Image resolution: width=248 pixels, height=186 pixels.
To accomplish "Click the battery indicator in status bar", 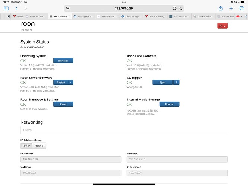I will [x=243, y=2].
